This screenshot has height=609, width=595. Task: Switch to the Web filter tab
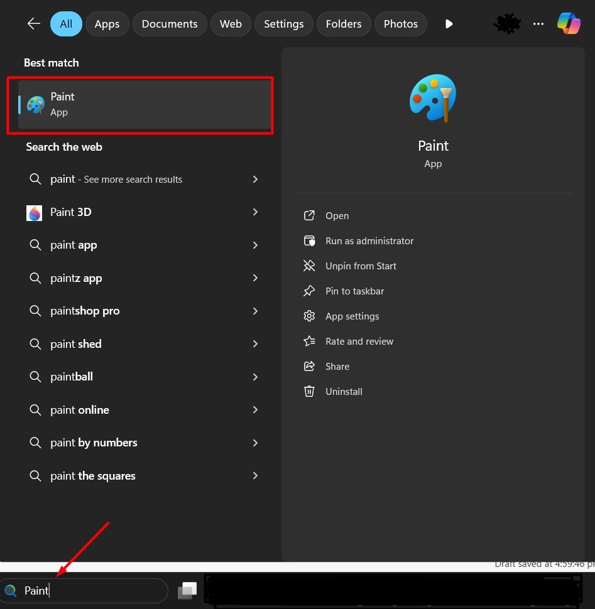[231, 24]
